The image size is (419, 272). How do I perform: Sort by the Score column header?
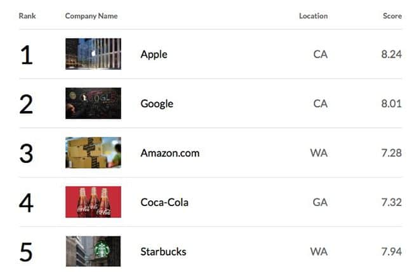(392, 16)
